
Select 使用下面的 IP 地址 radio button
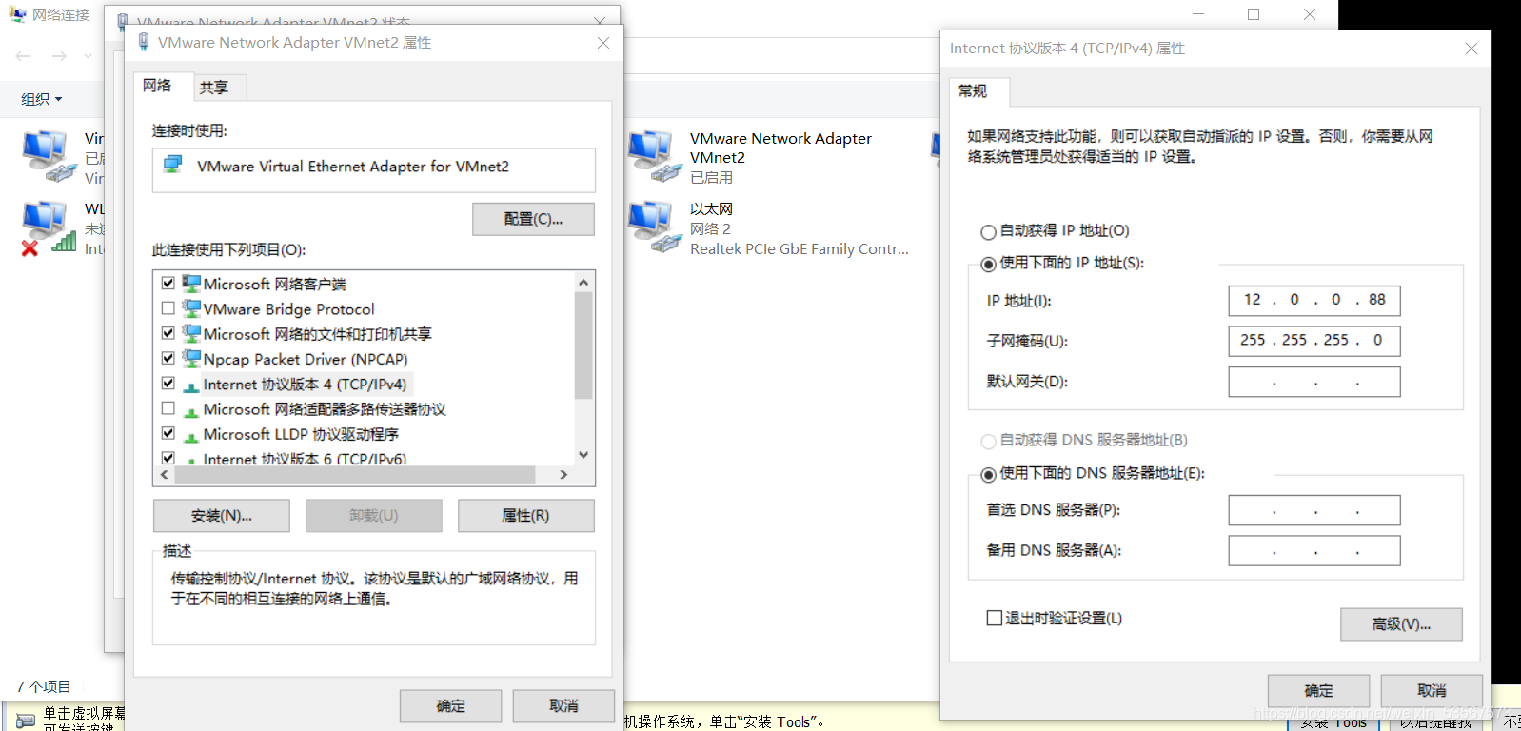[x=988, y=264]
